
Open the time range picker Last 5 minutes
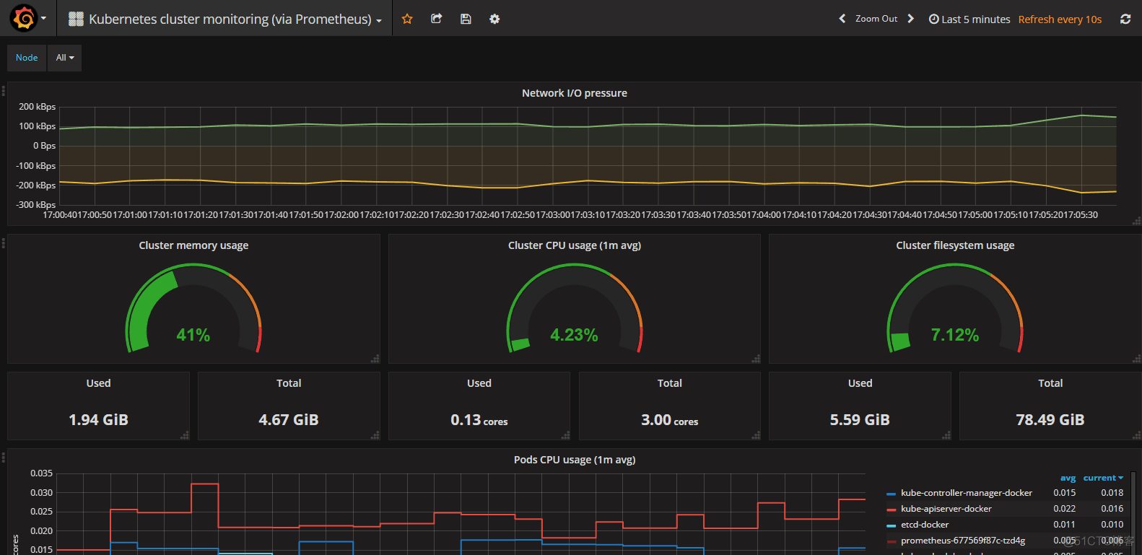click(x=969, y=19)
